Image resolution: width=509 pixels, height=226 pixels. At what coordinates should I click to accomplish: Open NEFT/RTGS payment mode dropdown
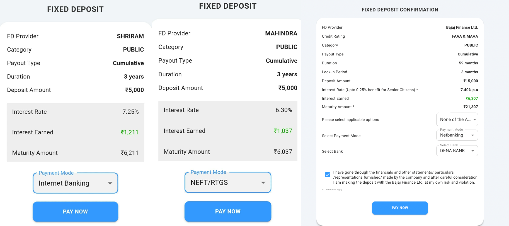pos(228,183)
